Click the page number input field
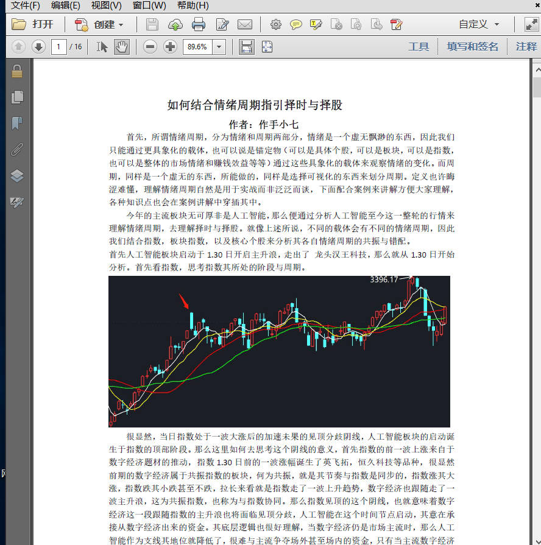Viewport: 541px width, 545px height. [58, 46]
